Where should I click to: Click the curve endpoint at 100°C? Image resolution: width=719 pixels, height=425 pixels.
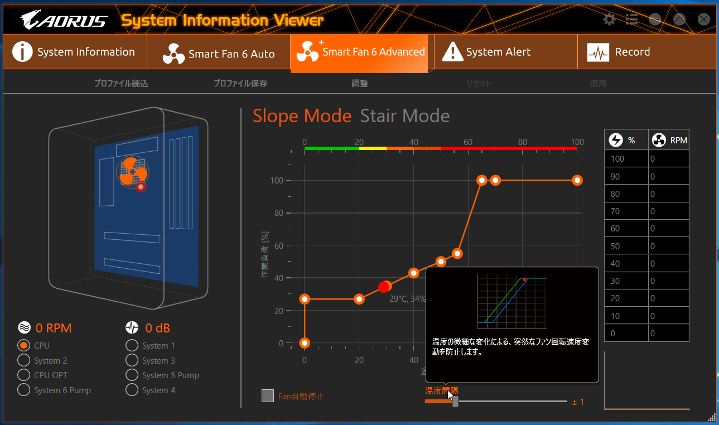pos(577,180)
